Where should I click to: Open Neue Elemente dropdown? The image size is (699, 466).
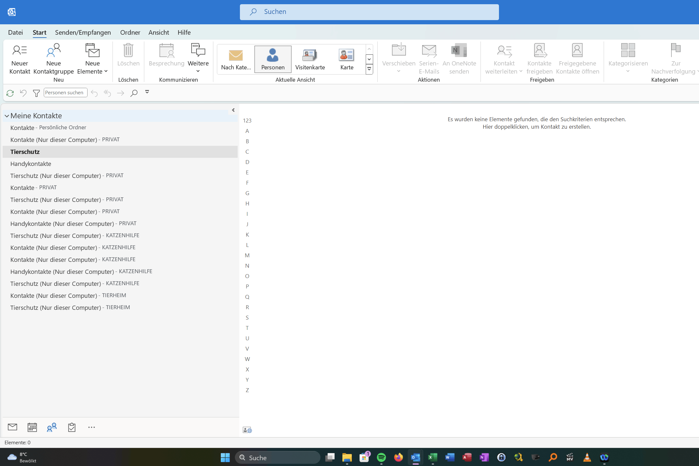(x=92, y=59)
